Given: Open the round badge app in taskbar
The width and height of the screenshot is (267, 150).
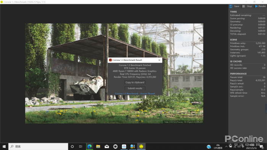Looking at the screenshot, I should pyautogui.click(x=115, y=147).
